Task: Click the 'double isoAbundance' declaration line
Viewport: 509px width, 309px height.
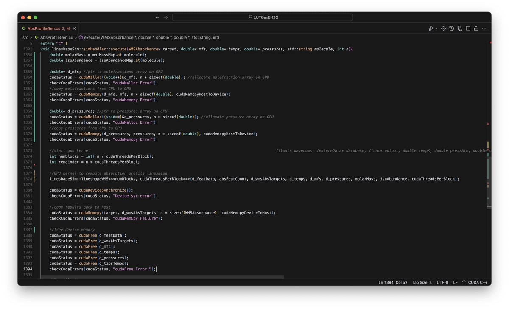Action: coord(107,60)
